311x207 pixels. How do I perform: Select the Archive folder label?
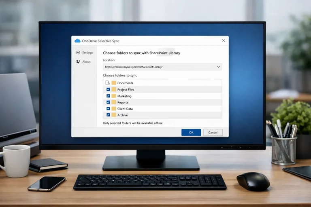123,115
